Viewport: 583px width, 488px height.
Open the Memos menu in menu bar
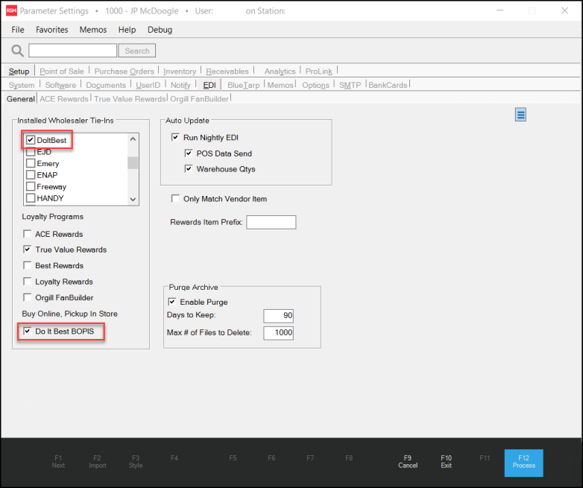[x=93, y=30]
